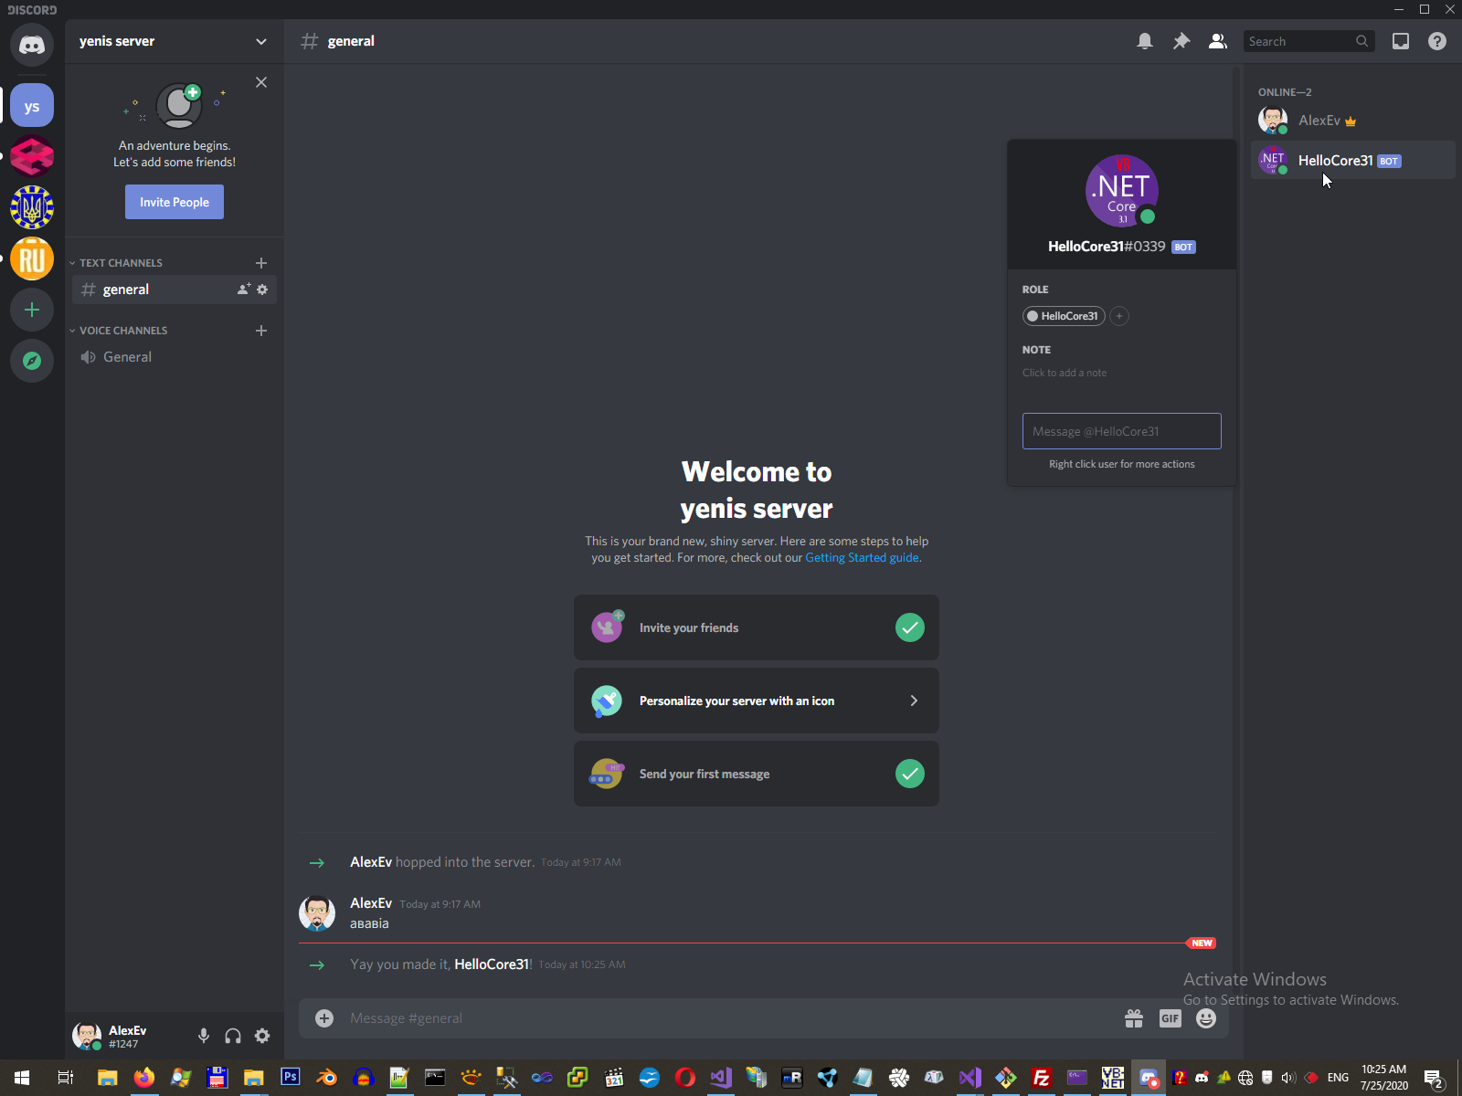Open the server with the Ukrainian trident icon
The height and width of the screenshot is (1096, 1462).
(32, 208)
